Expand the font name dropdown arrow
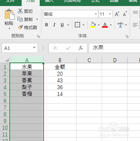 coord(96,14)
